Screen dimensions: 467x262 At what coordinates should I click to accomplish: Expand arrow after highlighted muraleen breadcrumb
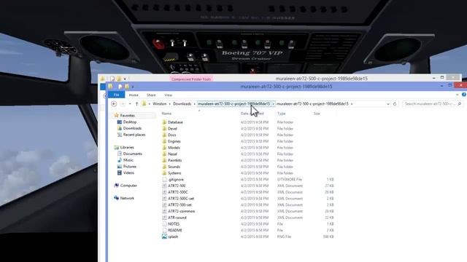pos(273,104)
